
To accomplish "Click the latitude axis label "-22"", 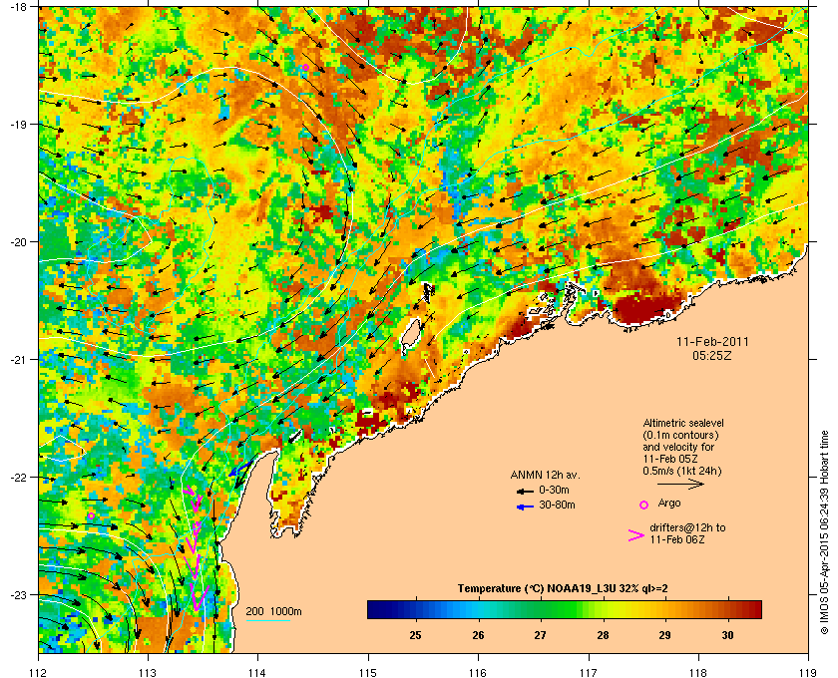I will (x=18, y=478).
